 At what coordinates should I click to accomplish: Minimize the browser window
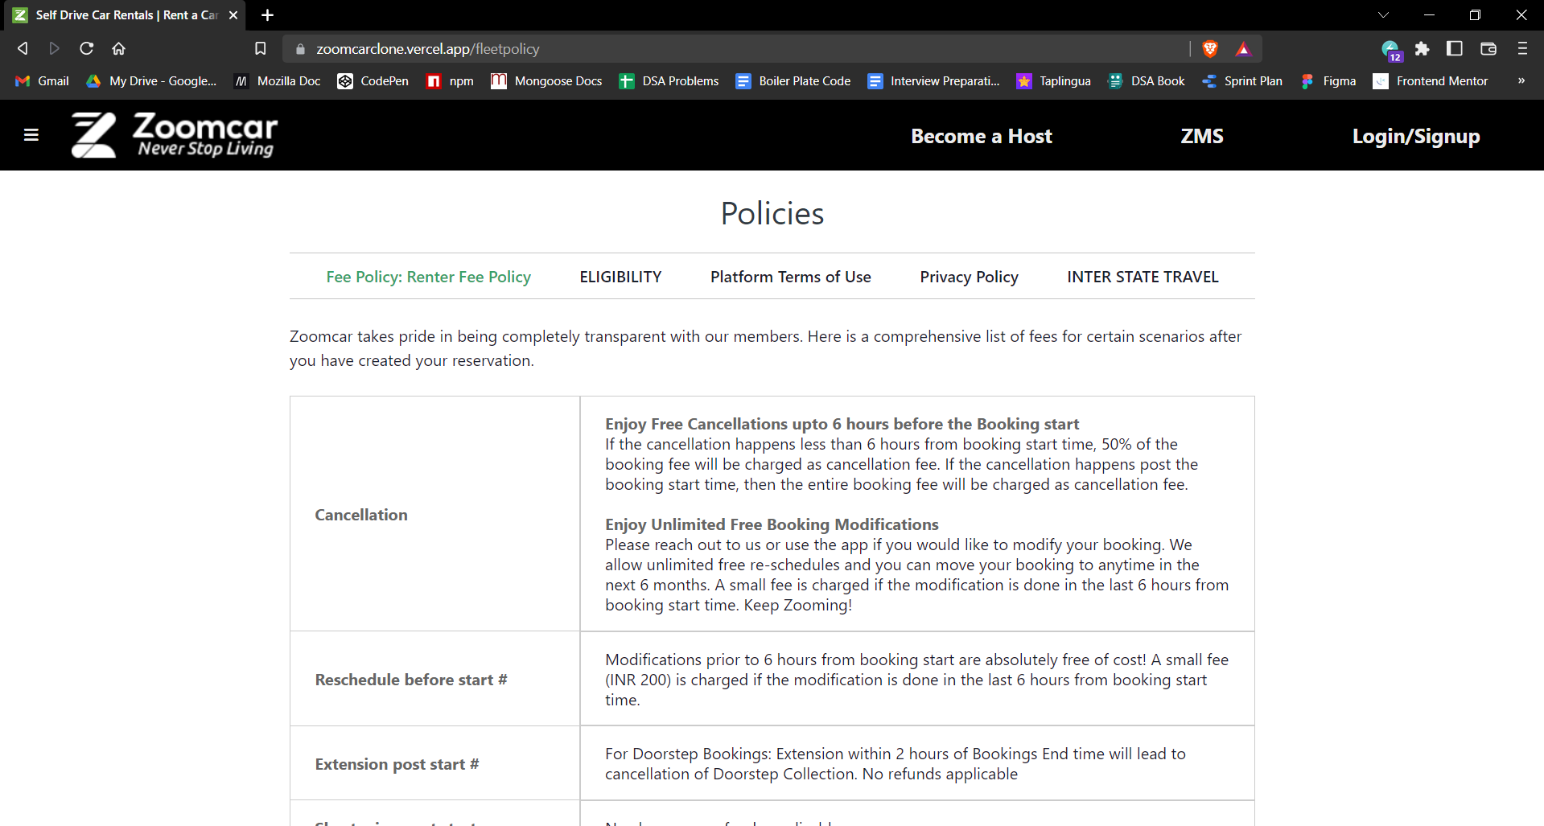1429,15
